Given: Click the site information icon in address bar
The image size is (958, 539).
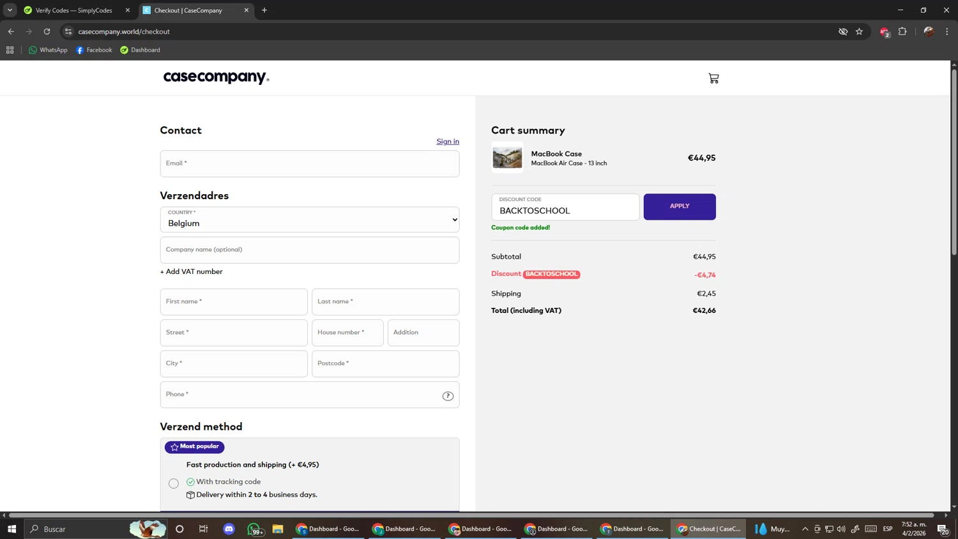Looking at the screenshot, I should [68, 31].
